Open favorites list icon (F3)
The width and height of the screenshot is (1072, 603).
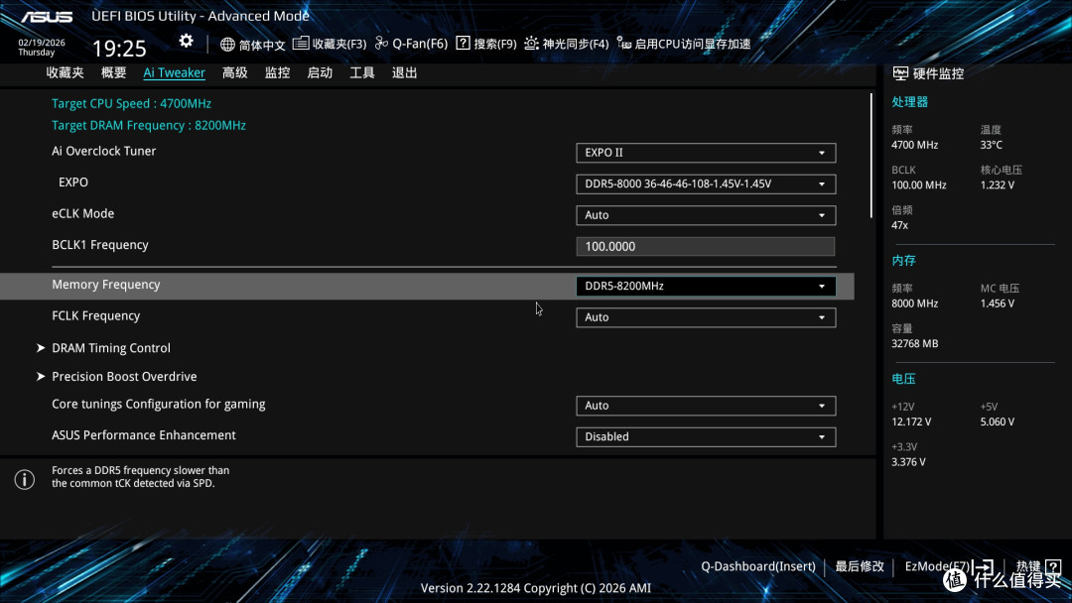(301, 43)
